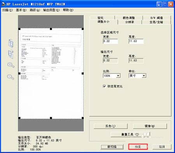
Task: Open the 输出类型(O) menu
Action: [x=51, y=10]
